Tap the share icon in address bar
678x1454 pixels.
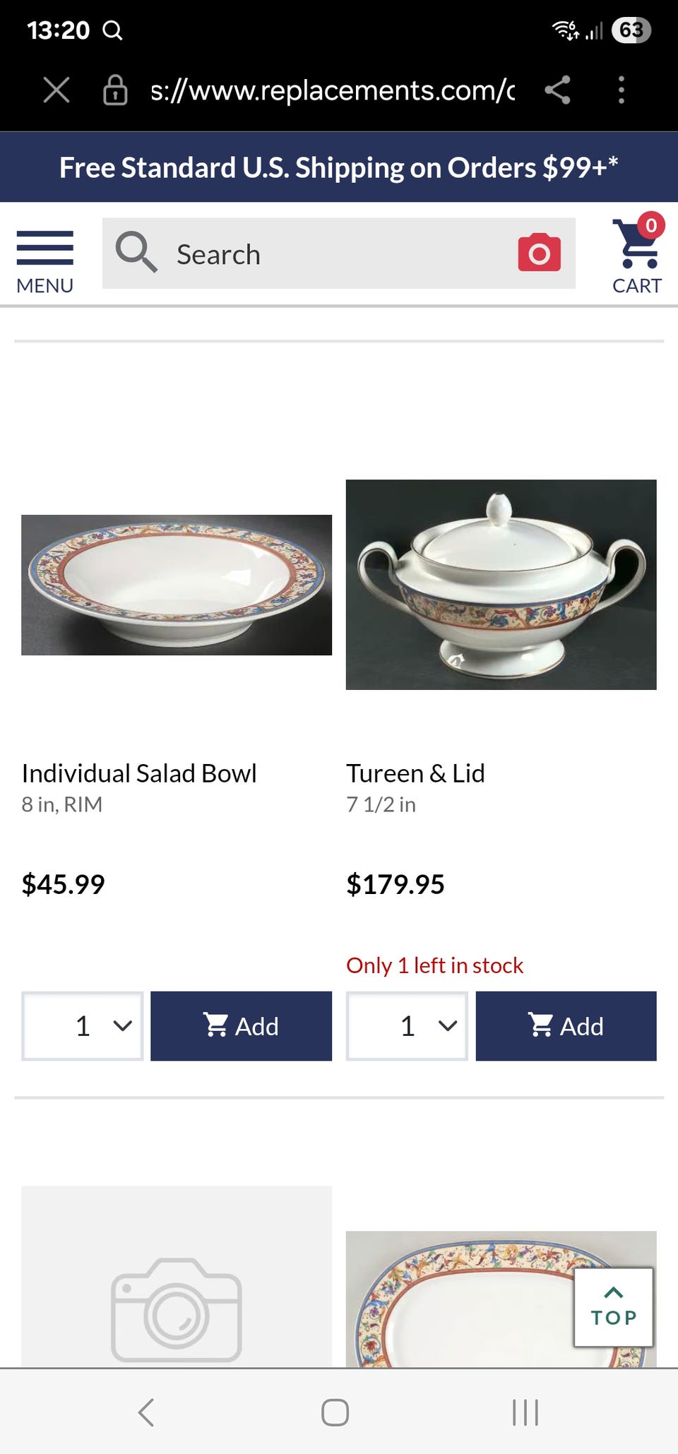(x=557, y=90)
